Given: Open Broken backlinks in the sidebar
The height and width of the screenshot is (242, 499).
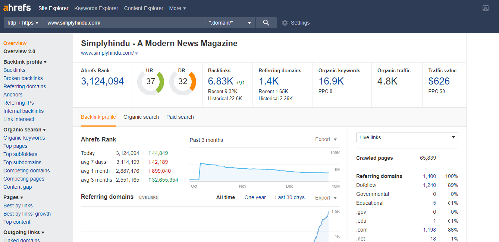Looking at the screenshot, I should 23,78.
